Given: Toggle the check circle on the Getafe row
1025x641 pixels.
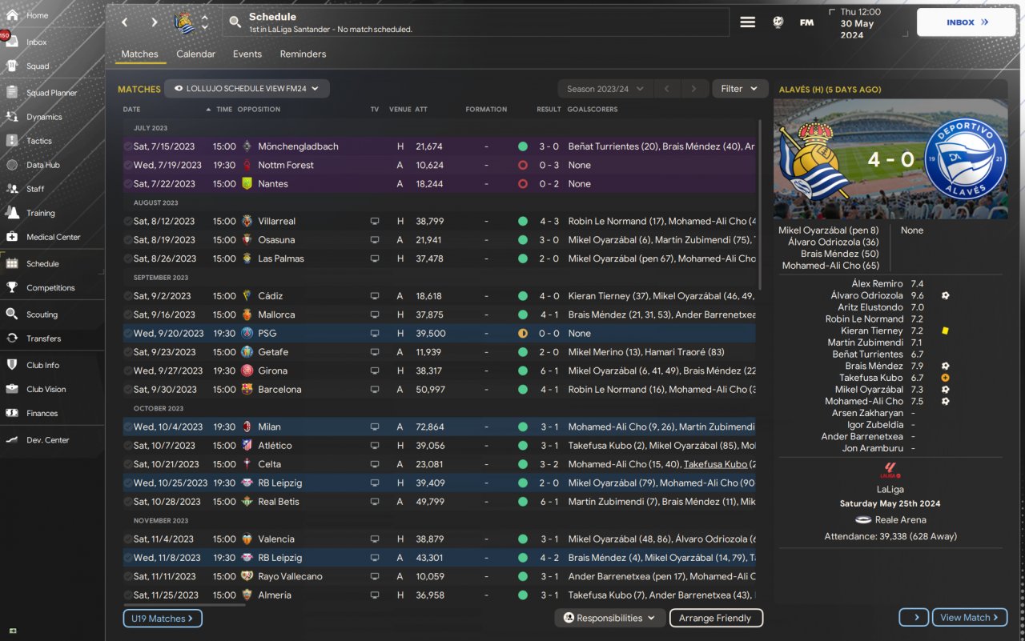Looking at the screenshot, I should [127, 351].
